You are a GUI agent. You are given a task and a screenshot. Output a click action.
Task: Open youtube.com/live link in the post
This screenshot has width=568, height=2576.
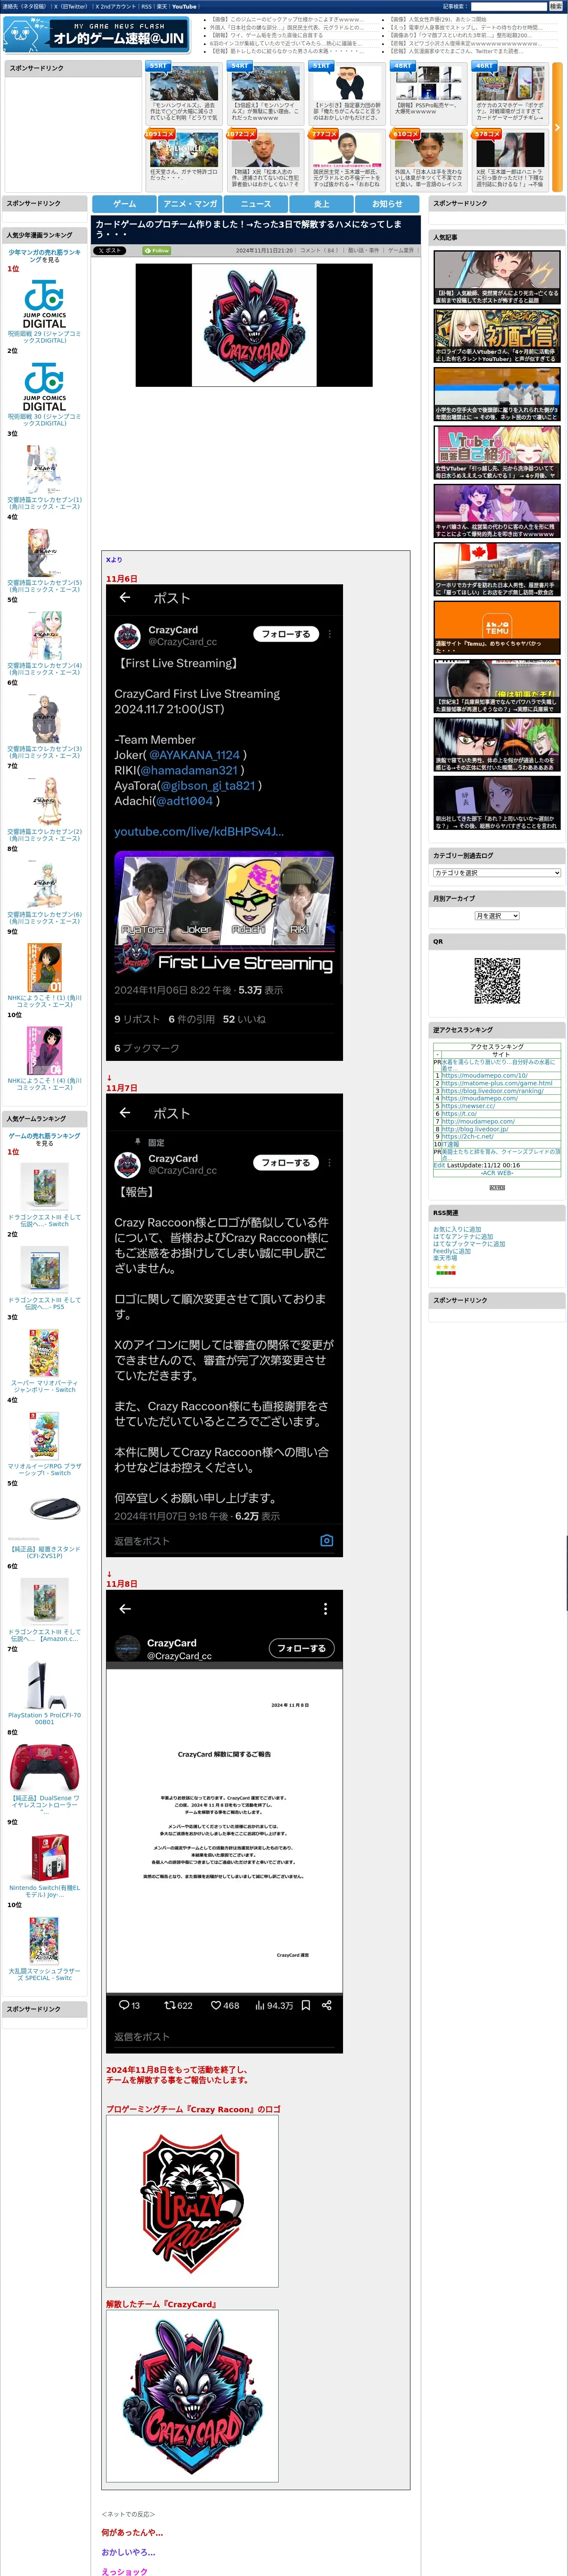pyautogui.click(x=199, y=831)
